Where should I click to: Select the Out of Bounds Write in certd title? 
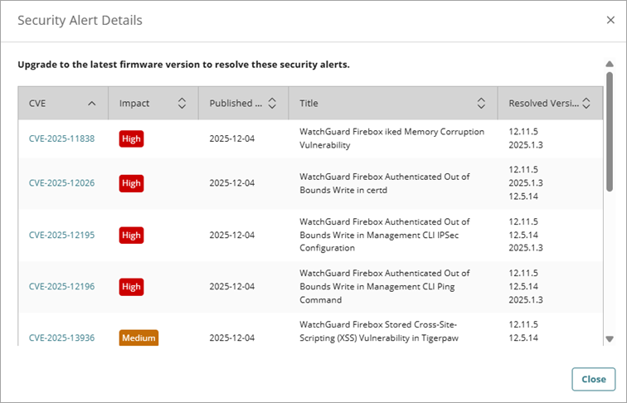(384, 183)
